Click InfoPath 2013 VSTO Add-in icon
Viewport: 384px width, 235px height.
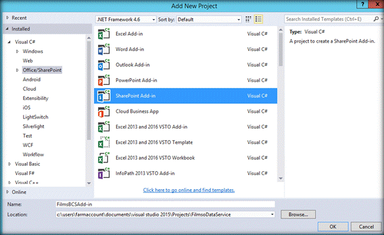(x=103, y=173)
